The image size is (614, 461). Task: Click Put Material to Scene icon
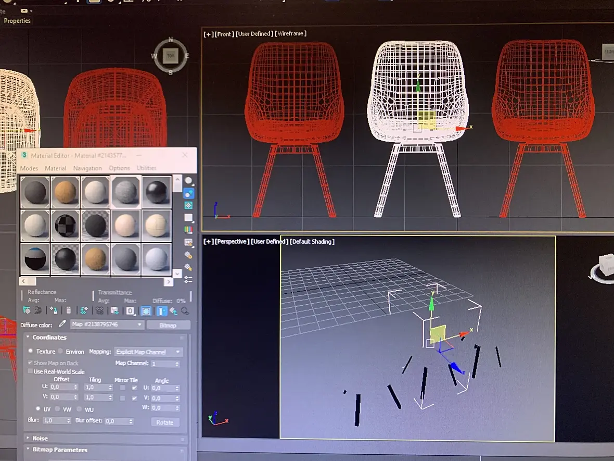pos(38,310)
